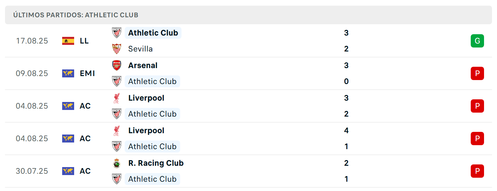Open R. Racing Club team link
The height and width of the screenshot is (191, 497).
click(156, 163)
